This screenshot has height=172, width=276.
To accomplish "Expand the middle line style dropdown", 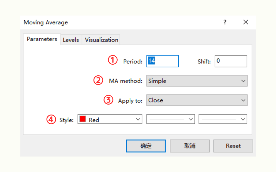I will 170,119.
